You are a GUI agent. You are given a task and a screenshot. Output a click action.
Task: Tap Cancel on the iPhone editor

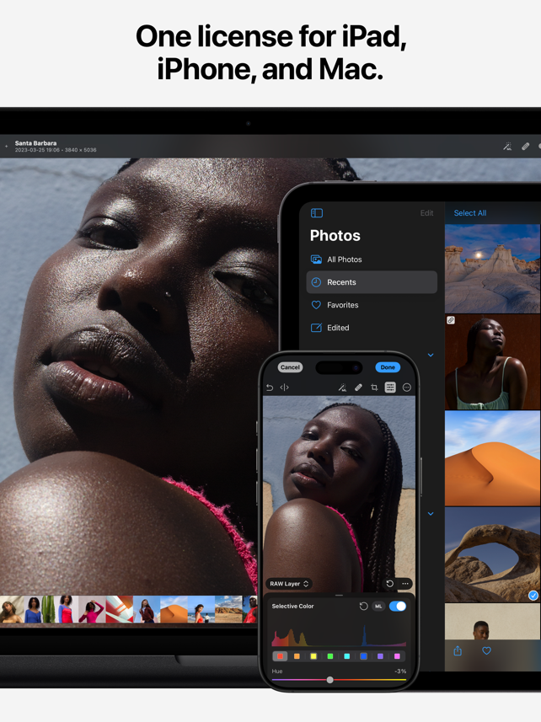290,367
